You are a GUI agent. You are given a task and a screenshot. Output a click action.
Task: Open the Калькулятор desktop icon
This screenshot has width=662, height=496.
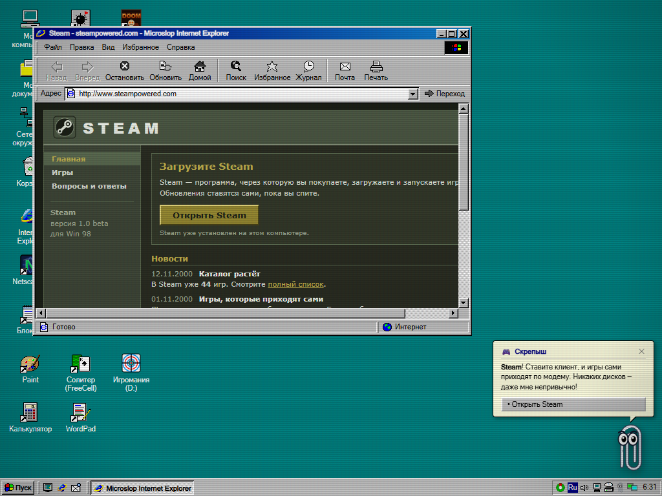30,418
